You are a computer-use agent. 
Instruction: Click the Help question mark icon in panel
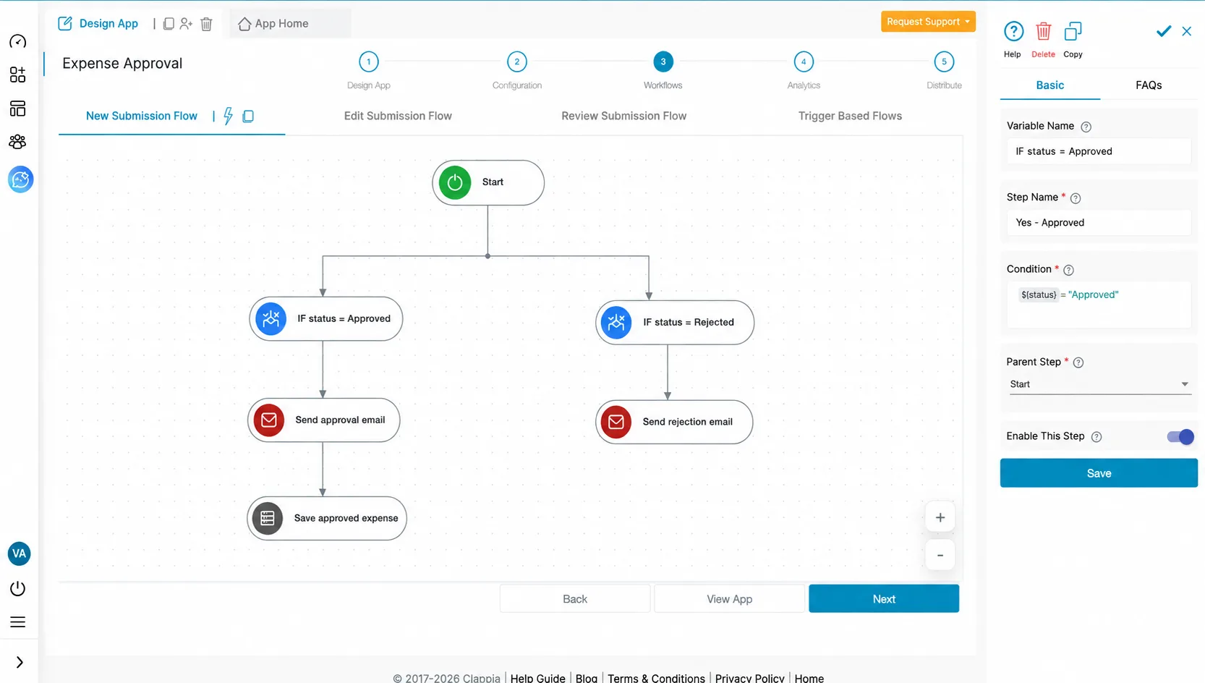point(1013,32)
